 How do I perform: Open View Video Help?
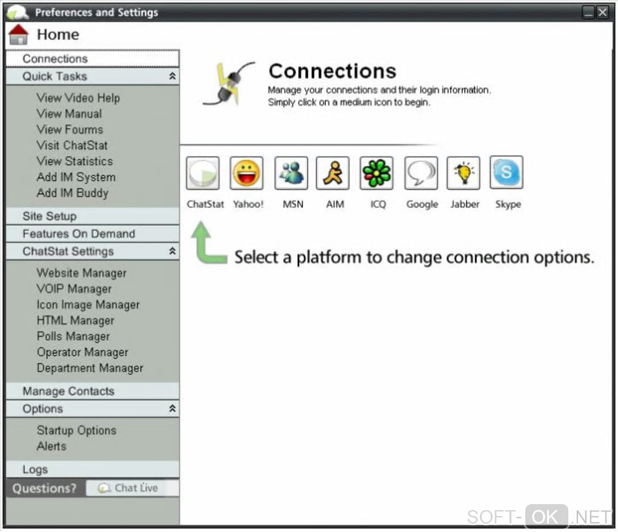coord(78,98)
